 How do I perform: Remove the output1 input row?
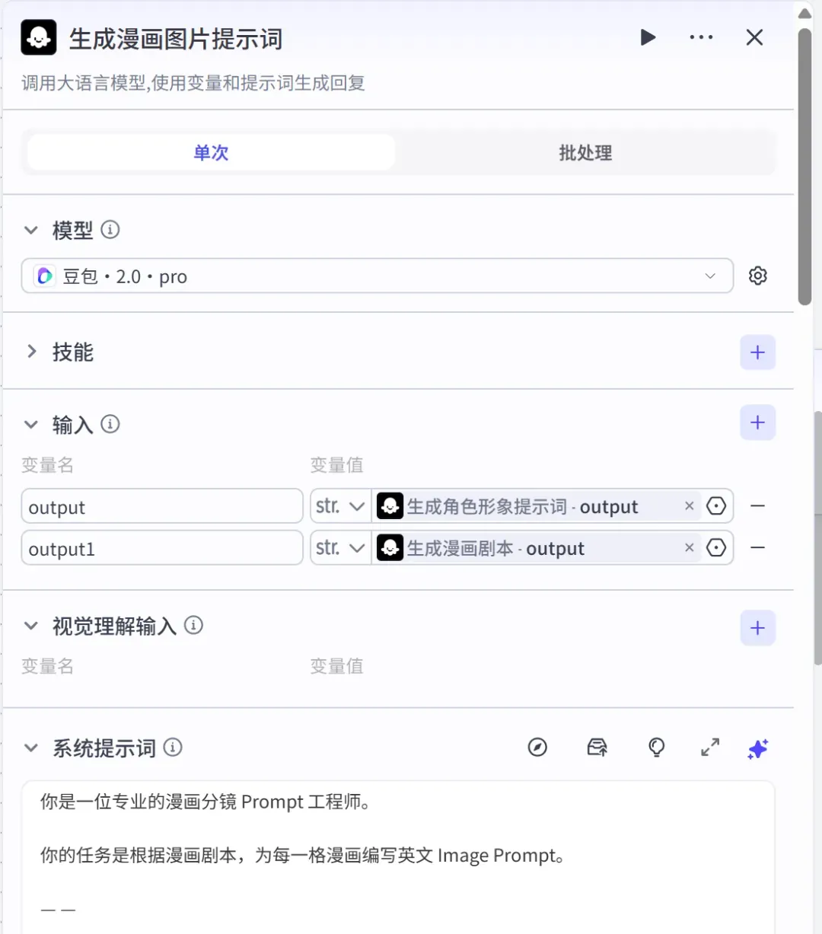757,548
